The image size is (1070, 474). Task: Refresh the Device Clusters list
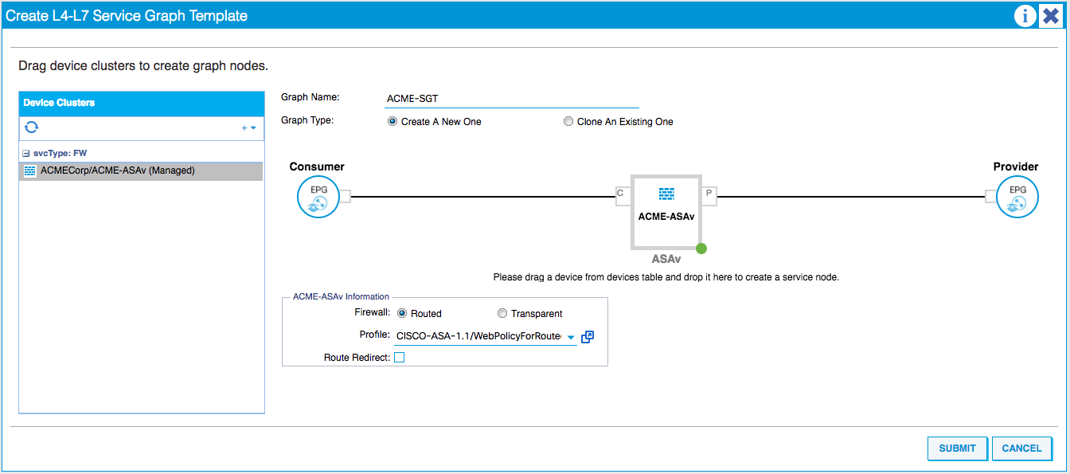(x=32, y=127)
